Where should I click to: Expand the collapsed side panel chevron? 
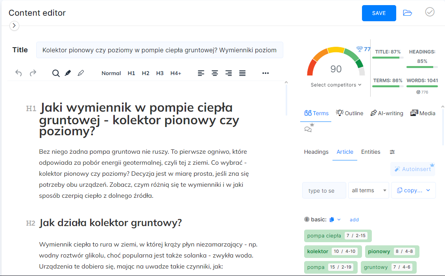click(14, 26)
